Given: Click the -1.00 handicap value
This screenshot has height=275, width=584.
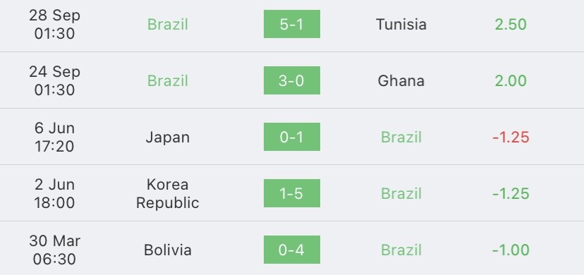Looking at the screenshot, I should [511, 250].
